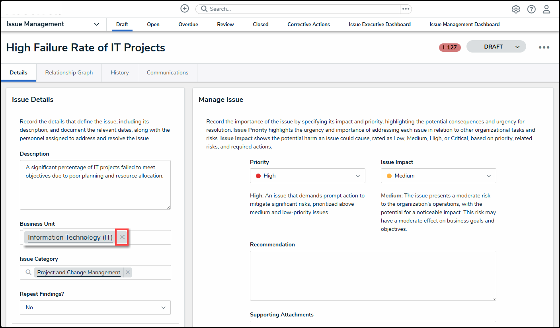Click into the Recommendation text area
This screenshot has width=560, height=328.
[373, 275]
